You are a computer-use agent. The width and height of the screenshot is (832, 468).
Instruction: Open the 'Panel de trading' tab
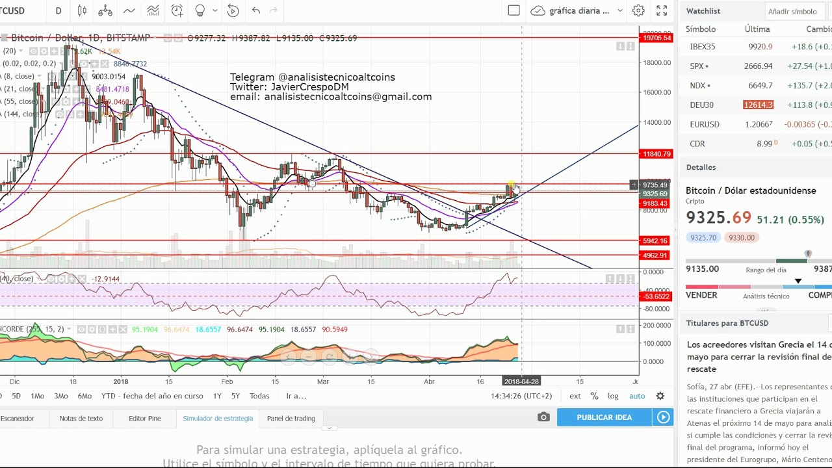click(291, 419)
